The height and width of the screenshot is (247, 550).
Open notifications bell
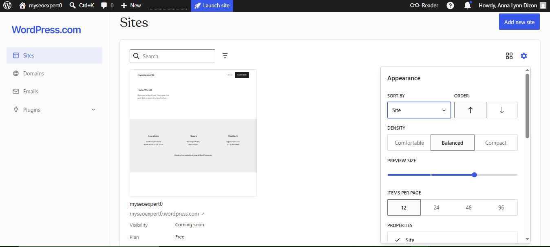pos(468,6)
